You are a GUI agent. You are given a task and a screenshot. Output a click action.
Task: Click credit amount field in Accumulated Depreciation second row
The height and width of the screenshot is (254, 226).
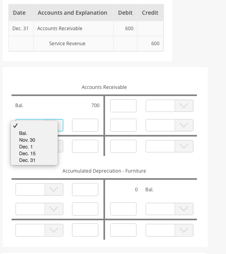coord(123,209)
